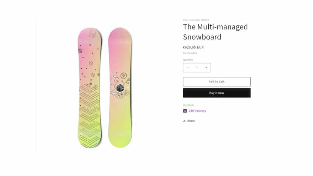Screen dimensions: 313x176
Task: Click the vendor name above the title
Action: [x=196, y=20]
